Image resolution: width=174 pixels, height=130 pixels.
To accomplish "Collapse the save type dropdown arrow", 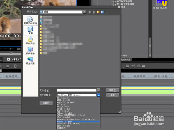I will (98, 95).
